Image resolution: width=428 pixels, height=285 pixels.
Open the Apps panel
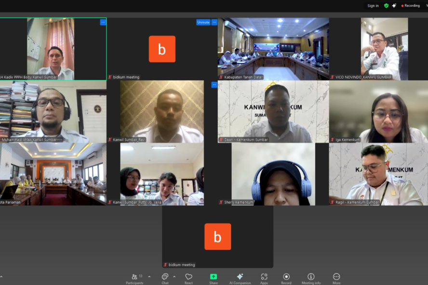pos(264,277)
